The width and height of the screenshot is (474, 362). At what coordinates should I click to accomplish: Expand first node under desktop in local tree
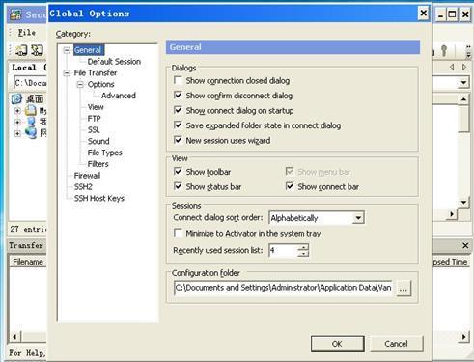17,111
